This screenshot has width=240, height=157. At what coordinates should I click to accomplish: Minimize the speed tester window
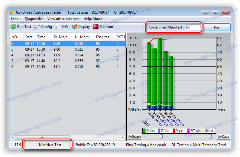(x=206, y=12)
